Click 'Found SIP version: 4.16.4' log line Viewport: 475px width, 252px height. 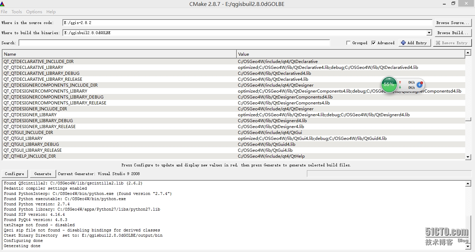[34, 214]
